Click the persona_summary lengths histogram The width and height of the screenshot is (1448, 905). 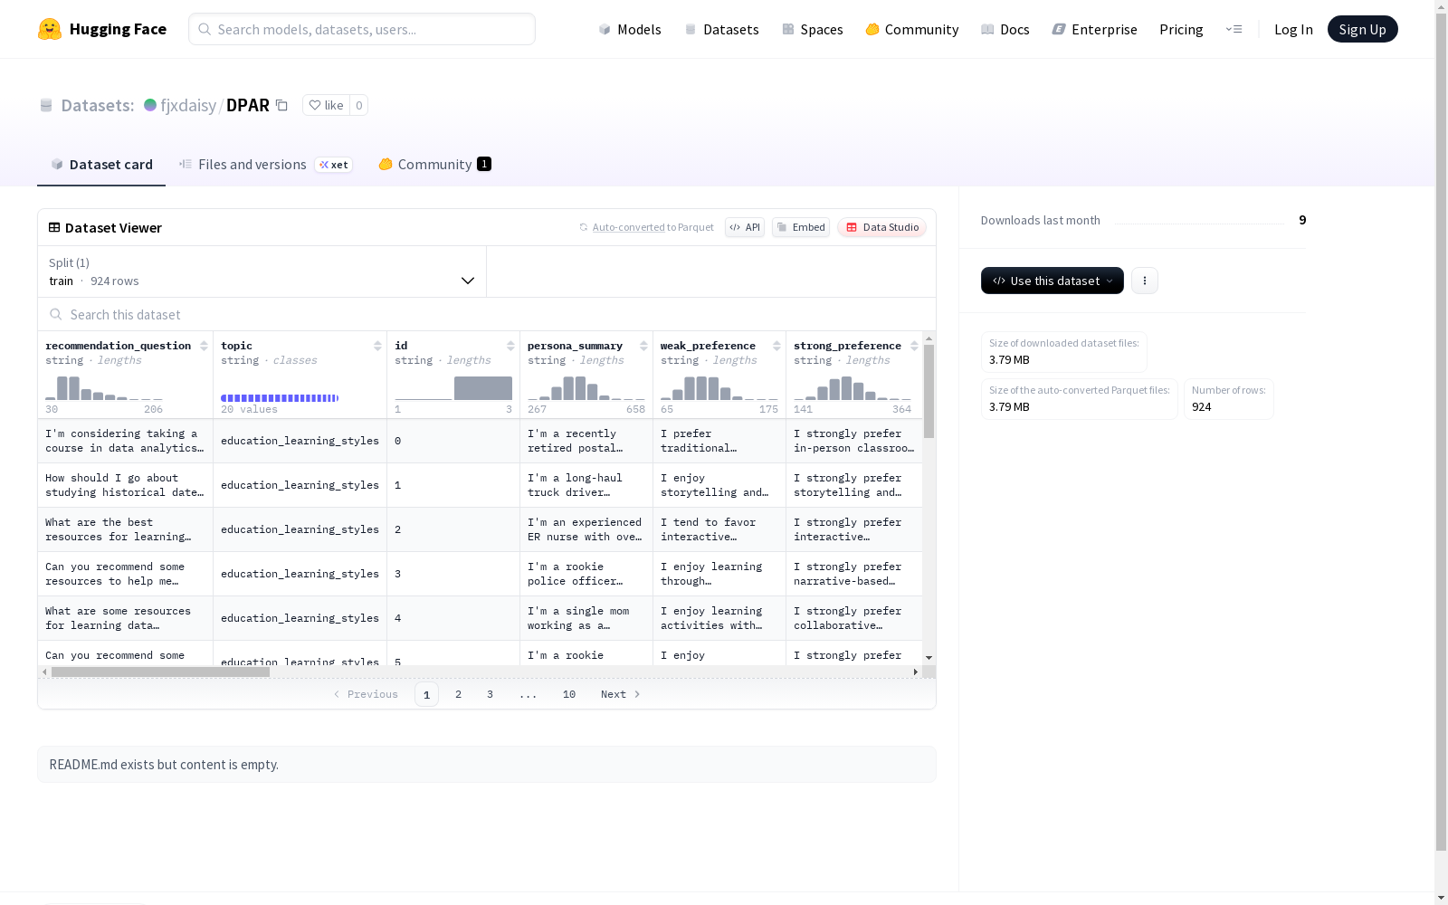586,388
